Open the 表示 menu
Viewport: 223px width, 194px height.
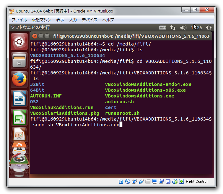[x=60, y=20]
